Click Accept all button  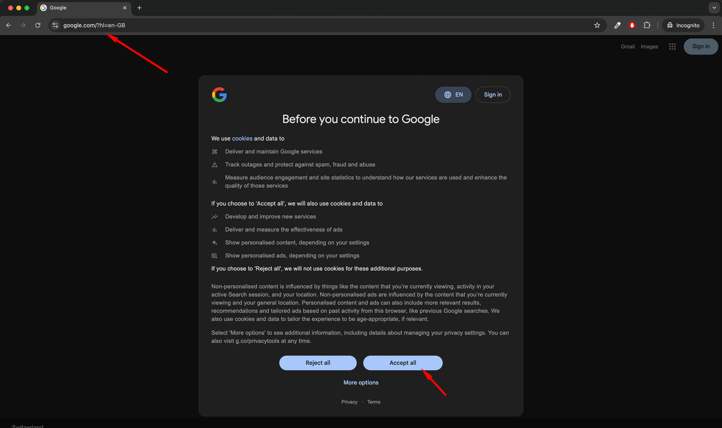pos(403,363)
